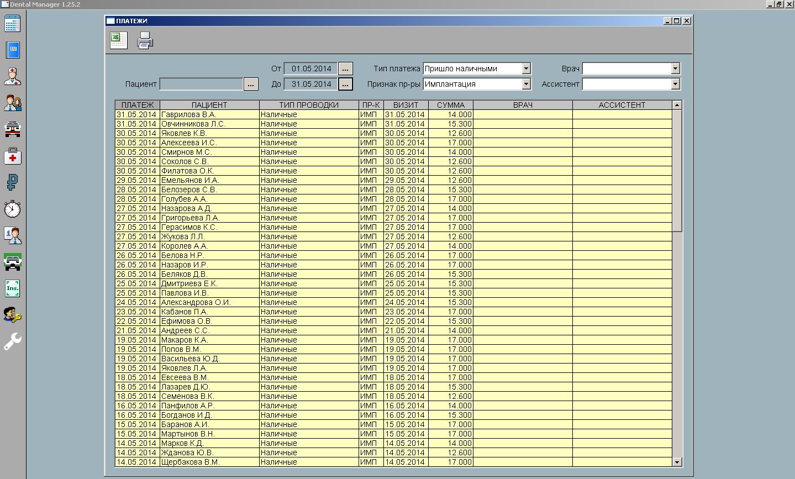Viewport: 795px width, 479px height.
Task: Expand the Признак пр-ры dropdown
Action: tap(526, 84)
